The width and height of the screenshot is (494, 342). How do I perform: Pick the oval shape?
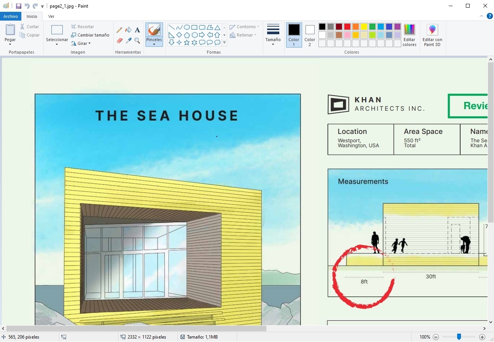point(187,27)
